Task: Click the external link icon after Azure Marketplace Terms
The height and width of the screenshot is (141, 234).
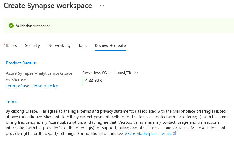Action: [175, 133]
